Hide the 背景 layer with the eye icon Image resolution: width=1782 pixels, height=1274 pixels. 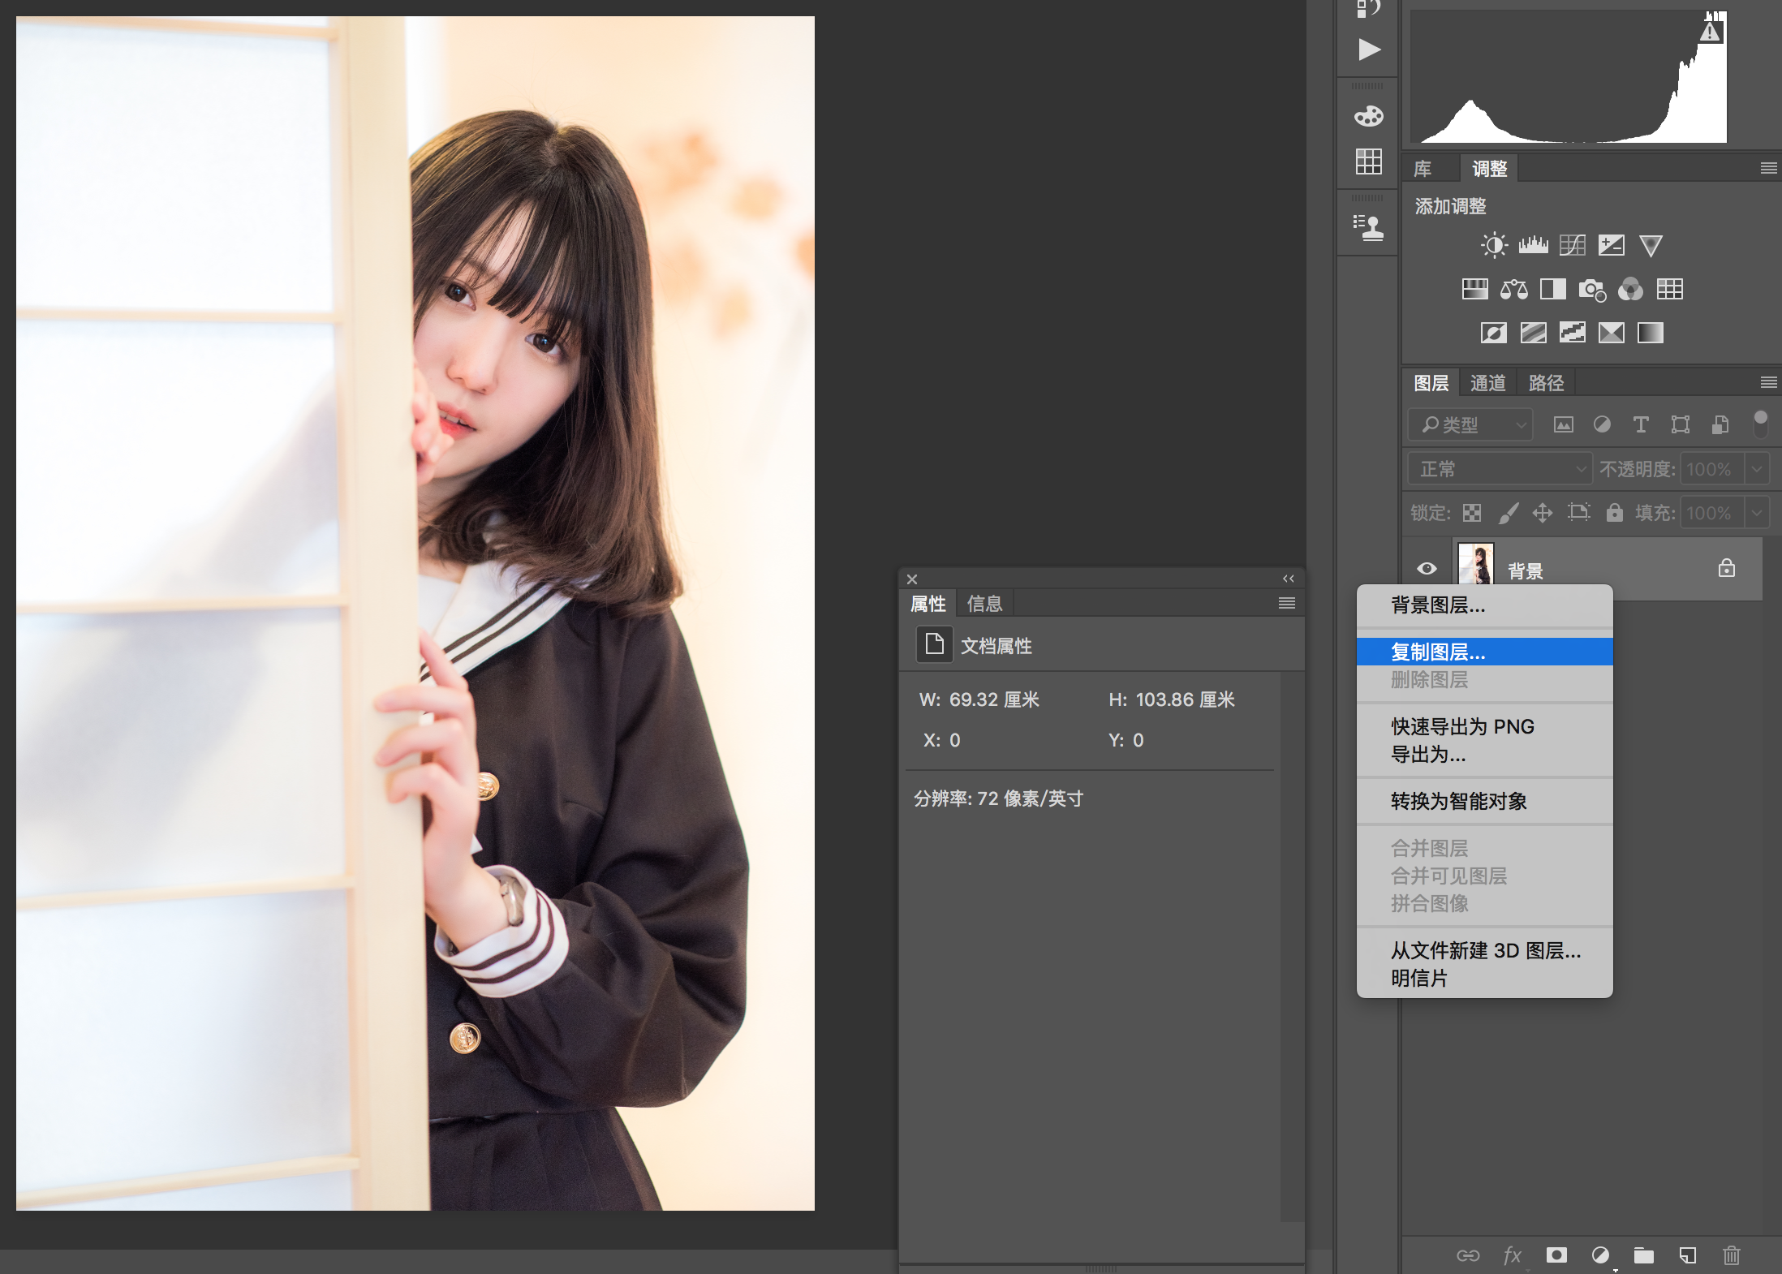pos(1427,569)
